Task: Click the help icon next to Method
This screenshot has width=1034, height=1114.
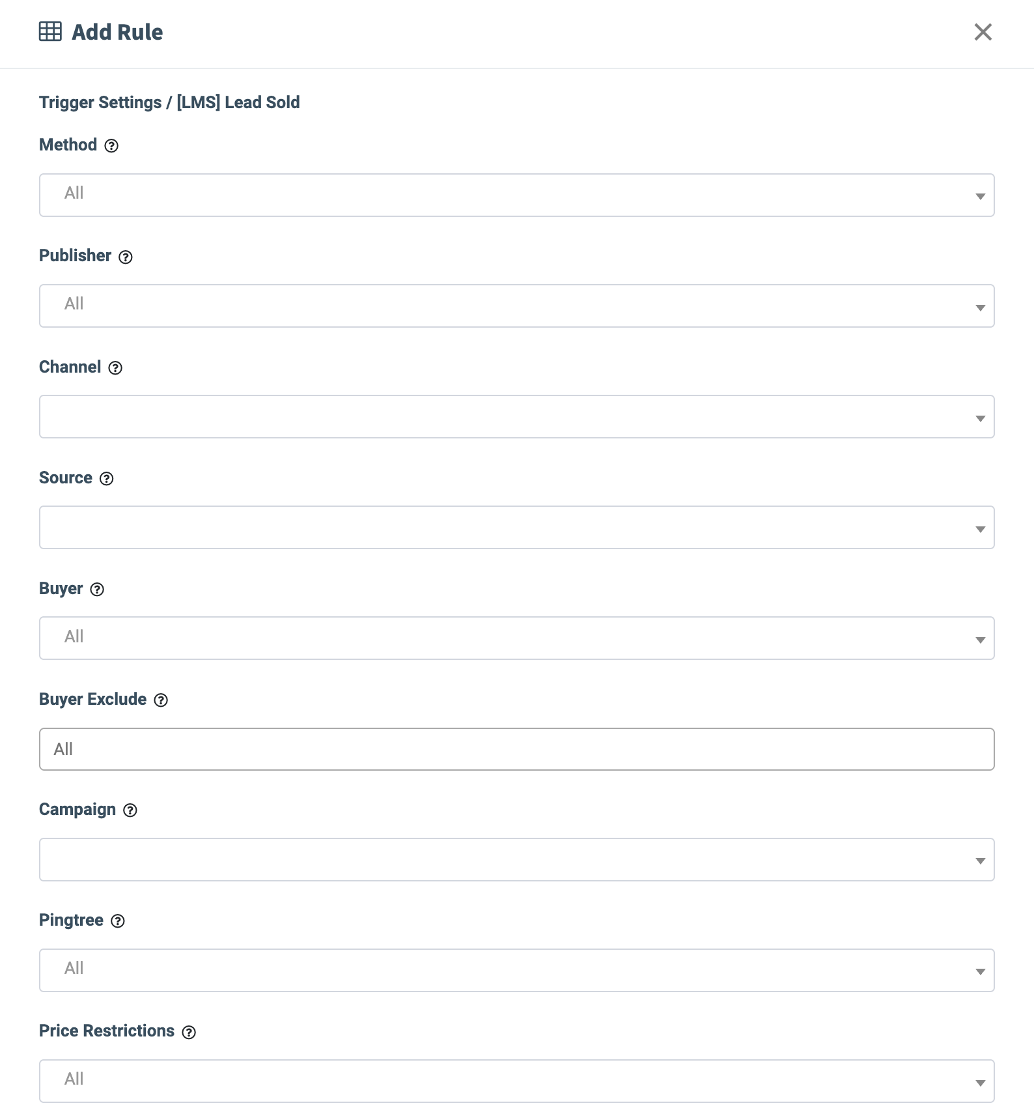Action: coord(111,146)
